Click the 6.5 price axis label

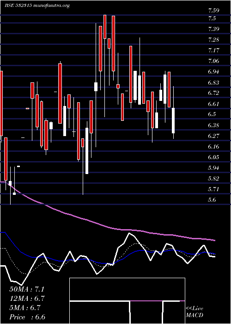coord(212,114)
